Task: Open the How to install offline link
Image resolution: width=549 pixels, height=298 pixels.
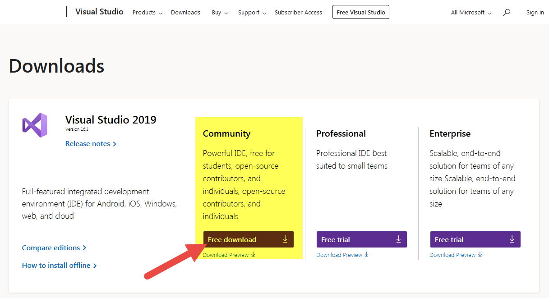Action: click(x=56, y=265)
